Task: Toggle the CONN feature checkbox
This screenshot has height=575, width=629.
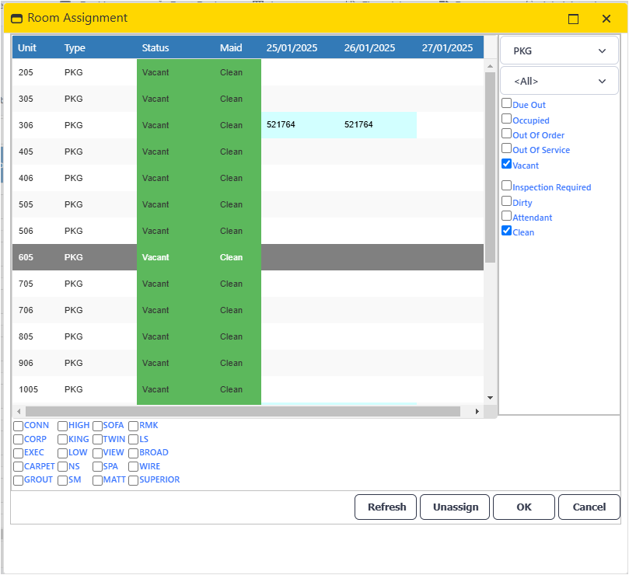Action: (x=18, y=426)
